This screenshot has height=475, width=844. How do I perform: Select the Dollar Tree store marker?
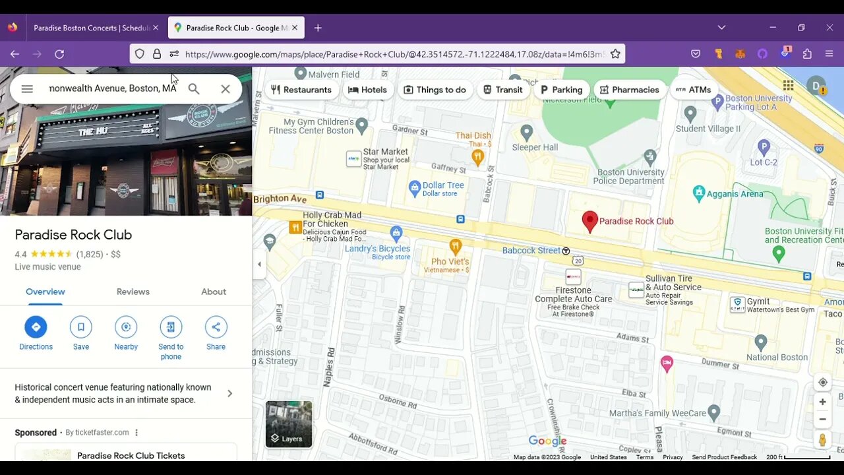415,189
